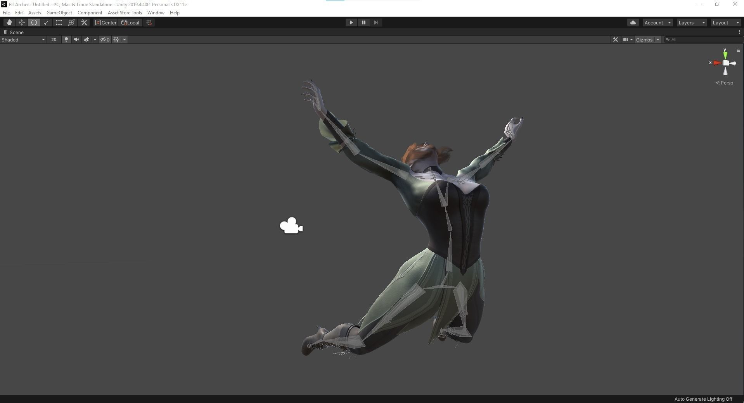Select the Move tool
This screenshot has height=403, width=744.
point(21,22)
